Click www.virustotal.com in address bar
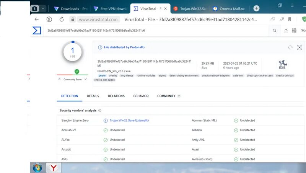 tap(98, 20)
